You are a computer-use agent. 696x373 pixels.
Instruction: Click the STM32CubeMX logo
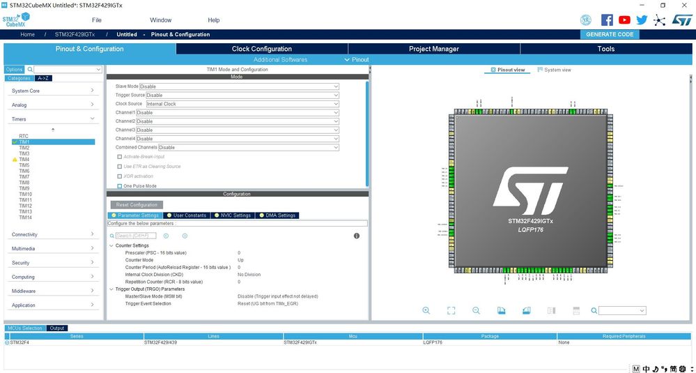pyautogui.click(x=16, y=20)
